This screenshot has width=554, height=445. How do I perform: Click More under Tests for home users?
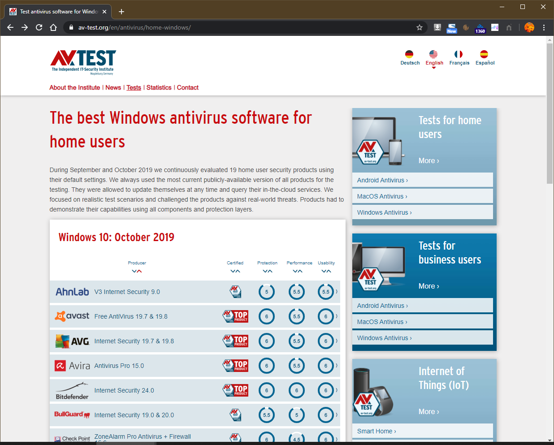point(429,160)
